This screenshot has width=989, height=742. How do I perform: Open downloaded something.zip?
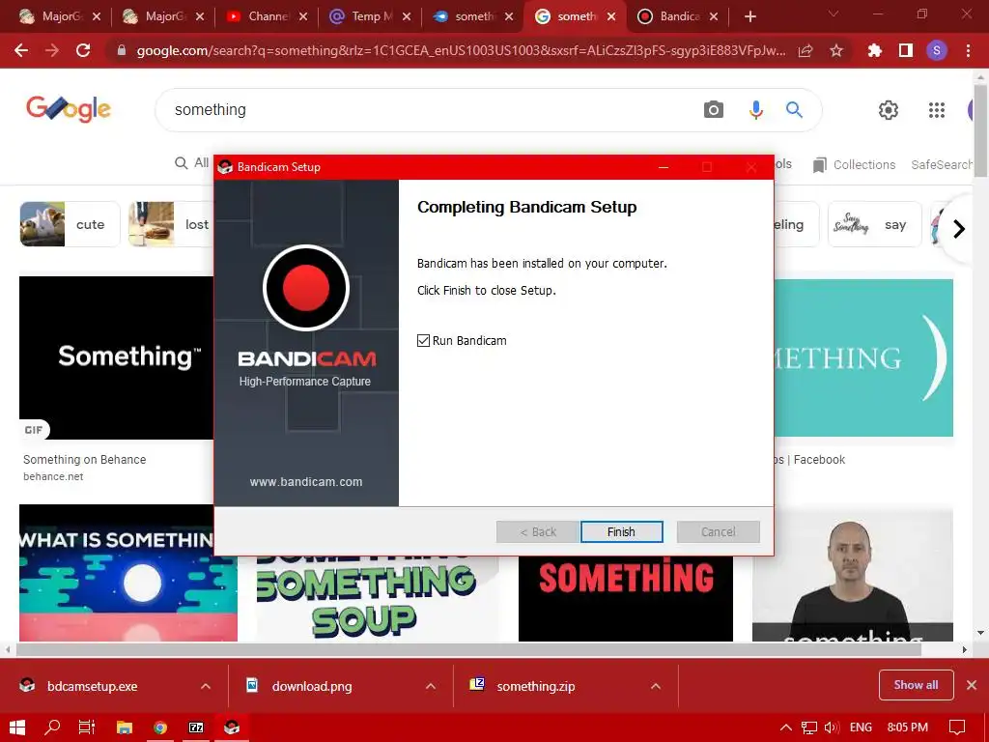pos(535,686)
